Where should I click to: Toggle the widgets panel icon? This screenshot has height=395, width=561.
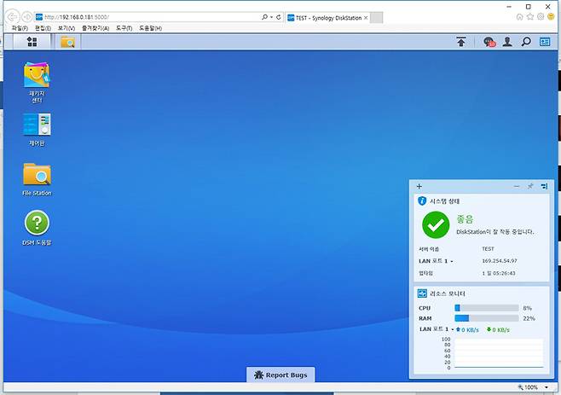[545, 42]
